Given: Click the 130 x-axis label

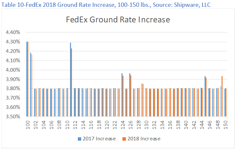Looking at the screenshot, I should 146,125.
